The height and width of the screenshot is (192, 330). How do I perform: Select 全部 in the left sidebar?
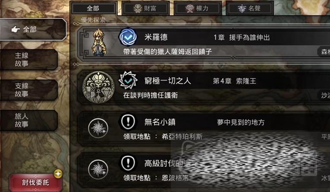[33, 29]
